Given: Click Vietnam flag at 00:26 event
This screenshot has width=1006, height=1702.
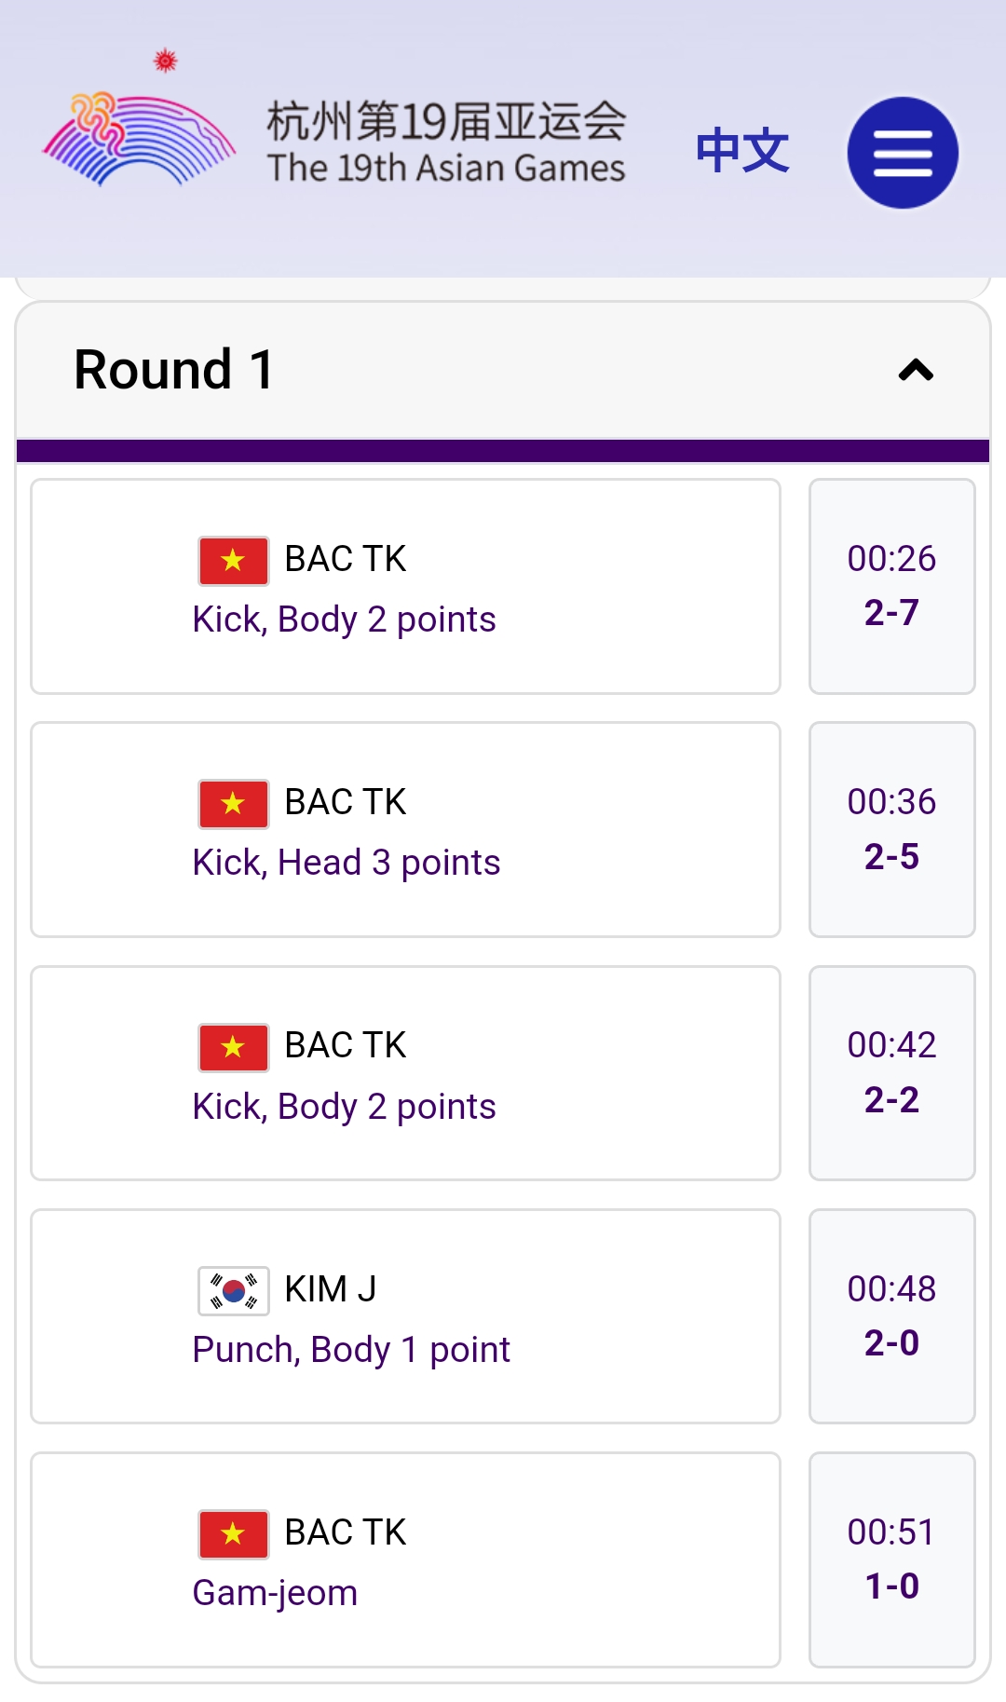Looking at the screenshot, I should pyautogui.click(x=234, y=561).
